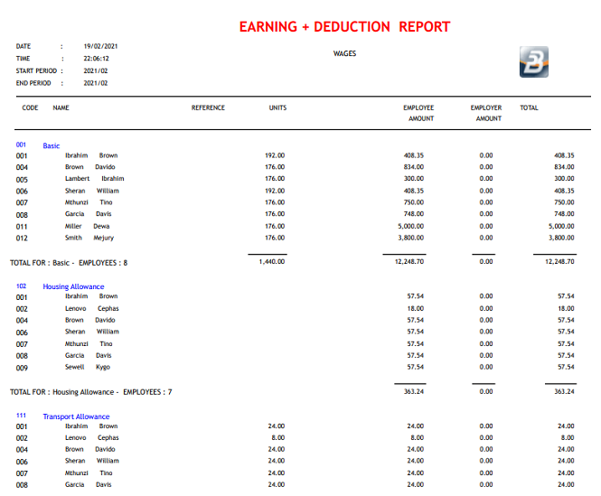This screenshot has height=496, width=601.
Task: Click code 012 in Basic section
Action: [x=22, y=238]
